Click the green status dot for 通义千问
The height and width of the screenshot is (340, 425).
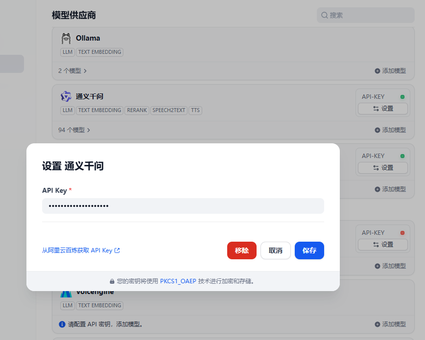pos(402,97)
